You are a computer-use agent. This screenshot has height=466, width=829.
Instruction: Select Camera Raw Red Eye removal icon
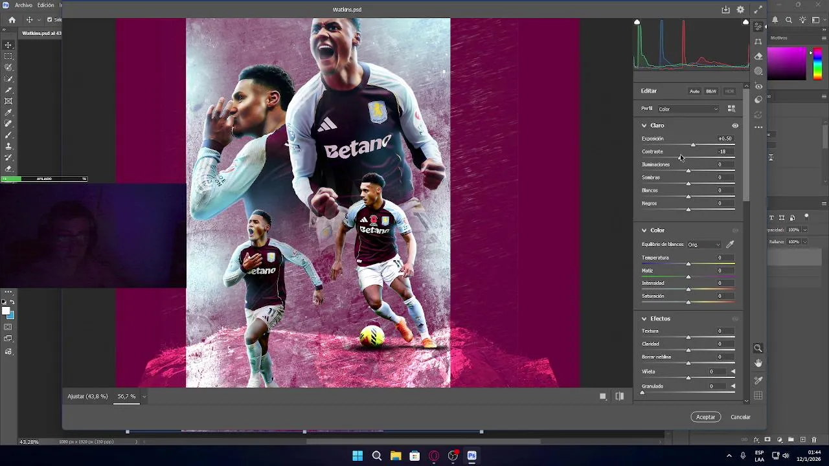click(x=758, y=86)
